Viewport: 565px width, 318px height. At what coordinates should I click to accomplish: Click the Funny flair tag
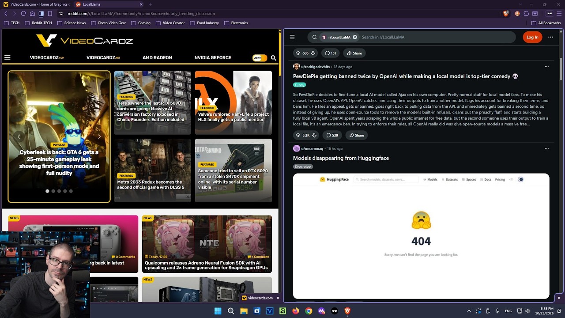tap(300, 85)
